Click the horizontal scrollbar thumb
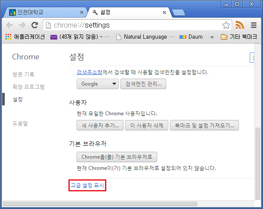The image size is (263, 209). click(x=100, y=204)
